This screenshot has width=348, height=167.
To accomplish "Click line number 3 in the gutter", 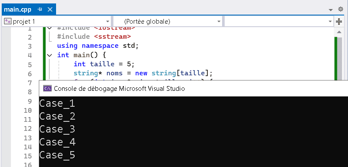I will [30, 46].
